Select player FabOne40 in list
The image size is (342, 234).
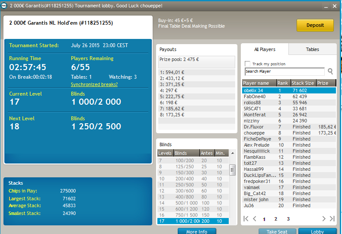point(289,96)
